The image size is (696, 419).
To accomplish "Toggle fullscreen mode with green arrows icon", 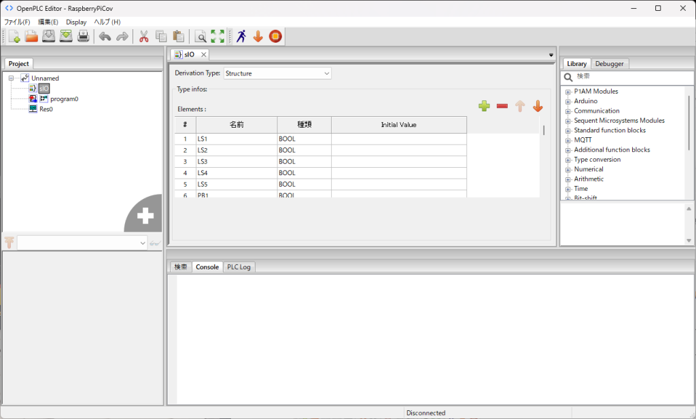I will coord(217,37).
